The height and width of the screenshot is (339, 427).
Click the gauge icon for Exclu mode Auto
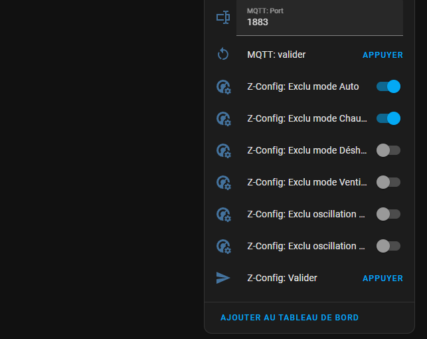point(224,87)
